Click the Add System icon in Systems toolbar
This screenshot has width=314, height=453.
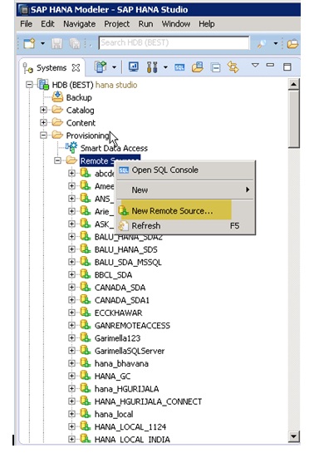(x=101, y=67)
